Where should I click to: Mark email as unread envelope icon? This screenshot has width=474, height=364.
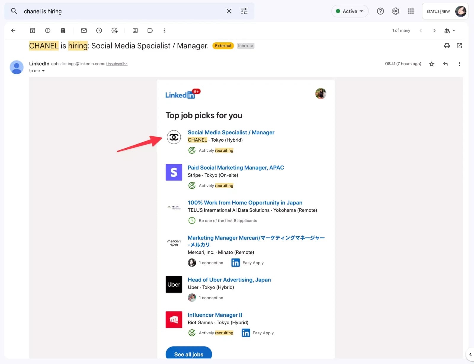(x=84, y=31)
